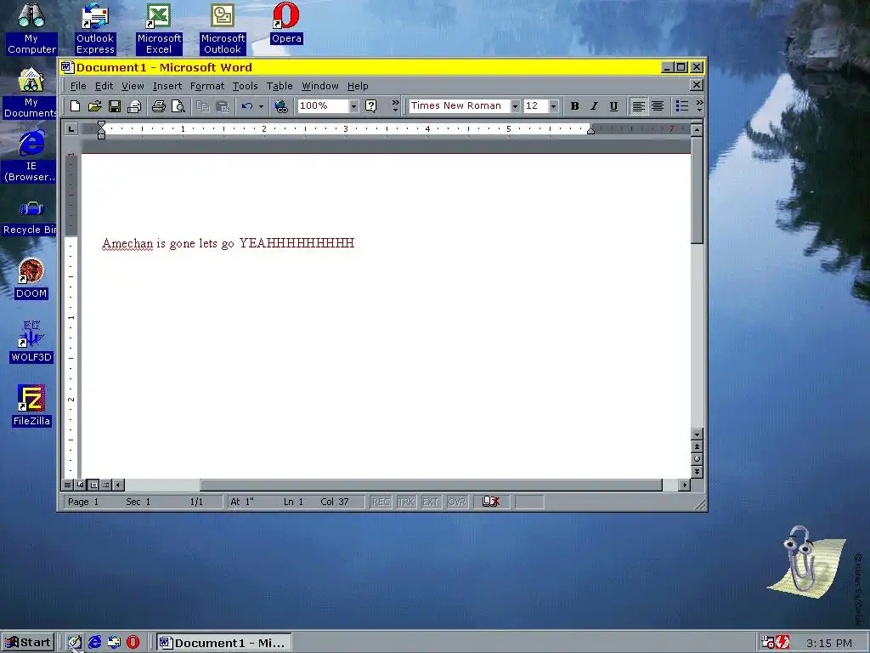Open the font size 12 dropdown
Screen dimensions: 870x653
pyautogui.click(x=553, y=106)
